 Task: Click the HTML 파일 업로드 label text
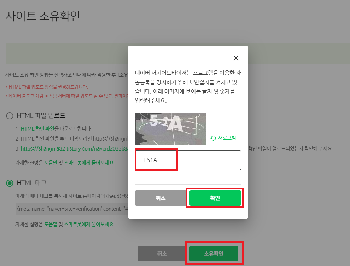(x=41, y=116)
